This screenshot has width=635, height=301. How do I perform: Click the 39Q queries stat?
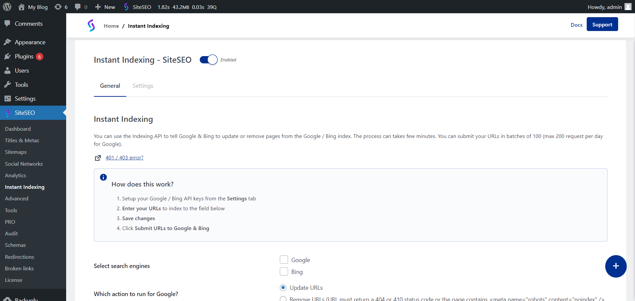[212, 7]
